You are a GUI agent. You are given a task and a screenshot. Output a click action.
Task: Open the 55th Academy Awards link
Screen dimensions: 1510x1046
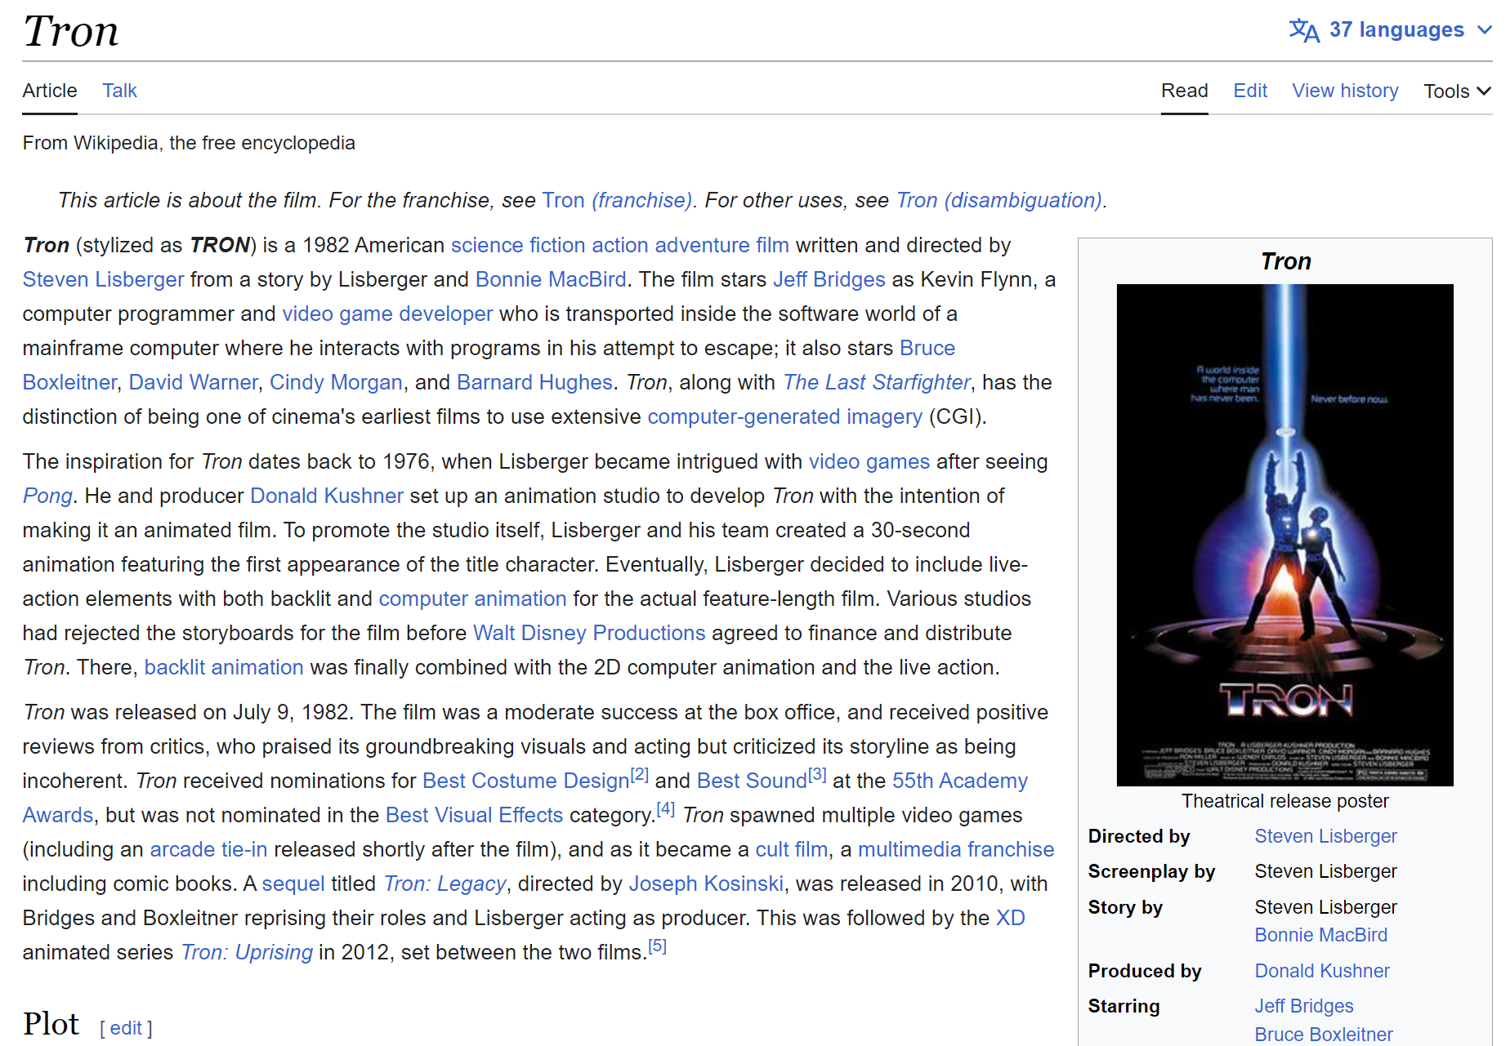[959, 781]
